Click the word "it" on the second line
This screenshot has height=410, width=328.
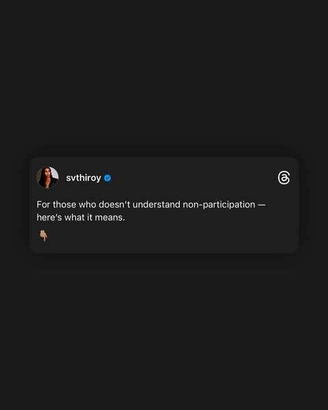click(x=90, y=217)
